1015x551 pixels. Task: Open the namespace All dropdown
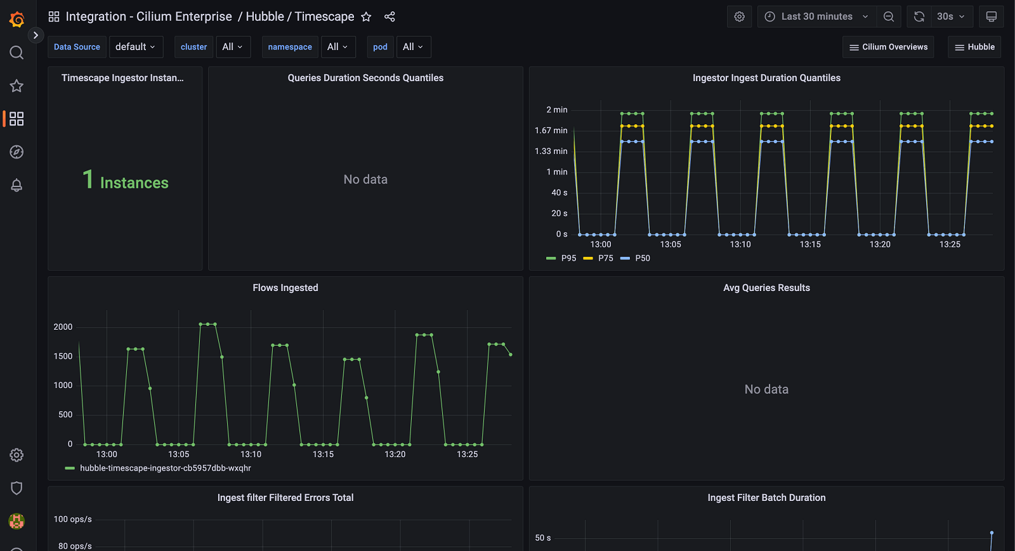337,47
